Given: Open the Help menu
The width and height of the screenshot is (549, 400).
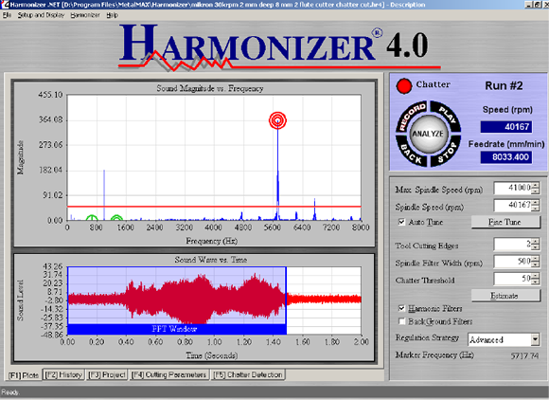Looking at the screenshot, I should pos(112,15).
